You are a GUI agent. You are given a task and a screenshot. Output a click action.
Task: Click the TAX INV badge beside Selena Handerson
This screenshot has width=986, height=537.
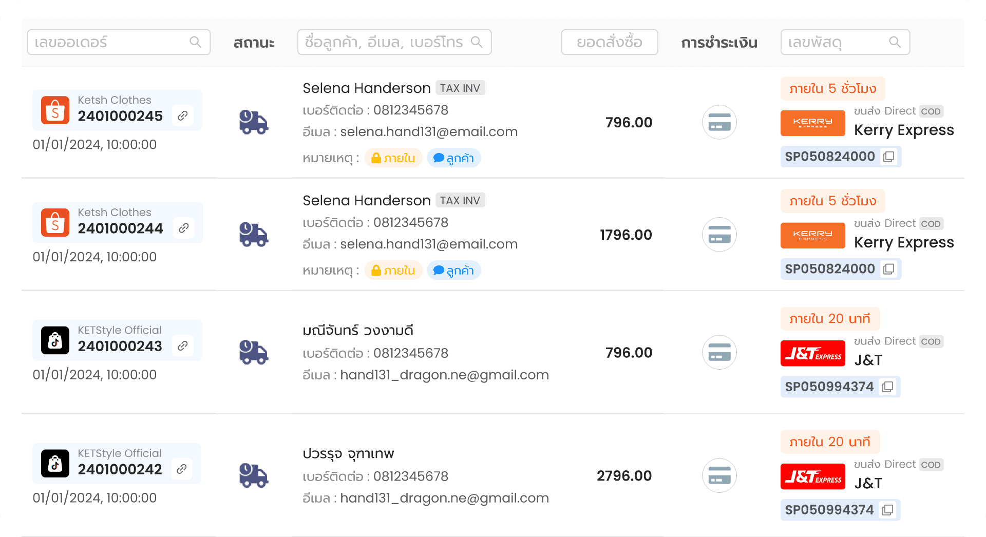tap(460, 87)
